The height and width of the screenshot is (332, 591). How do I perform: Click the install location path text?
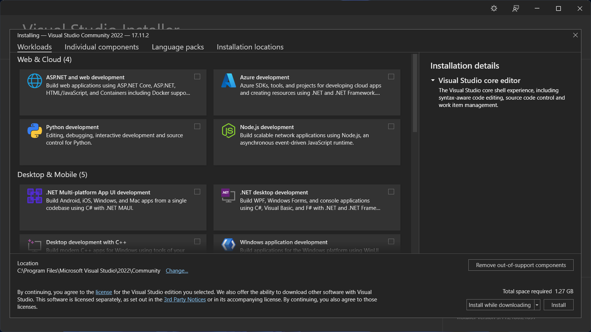pos(89,271)
